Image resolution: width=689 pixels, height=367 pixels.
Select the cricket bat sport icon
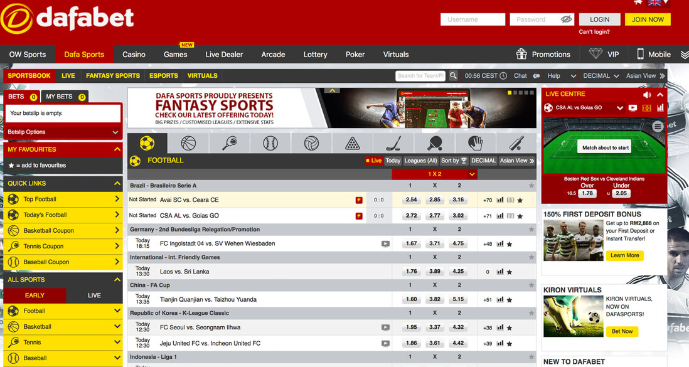516,143
